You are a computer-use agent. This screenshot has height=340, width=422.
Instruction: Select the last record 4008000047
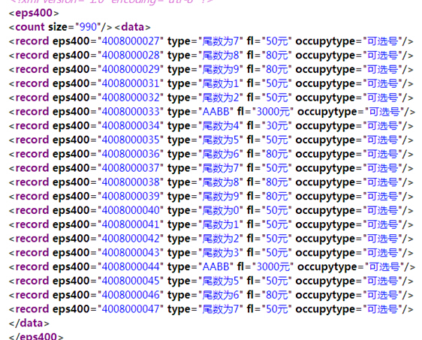click(x=211, y=309)
